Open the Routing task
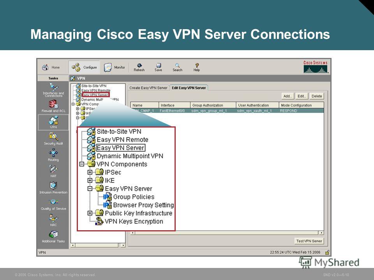 [53, 155]
